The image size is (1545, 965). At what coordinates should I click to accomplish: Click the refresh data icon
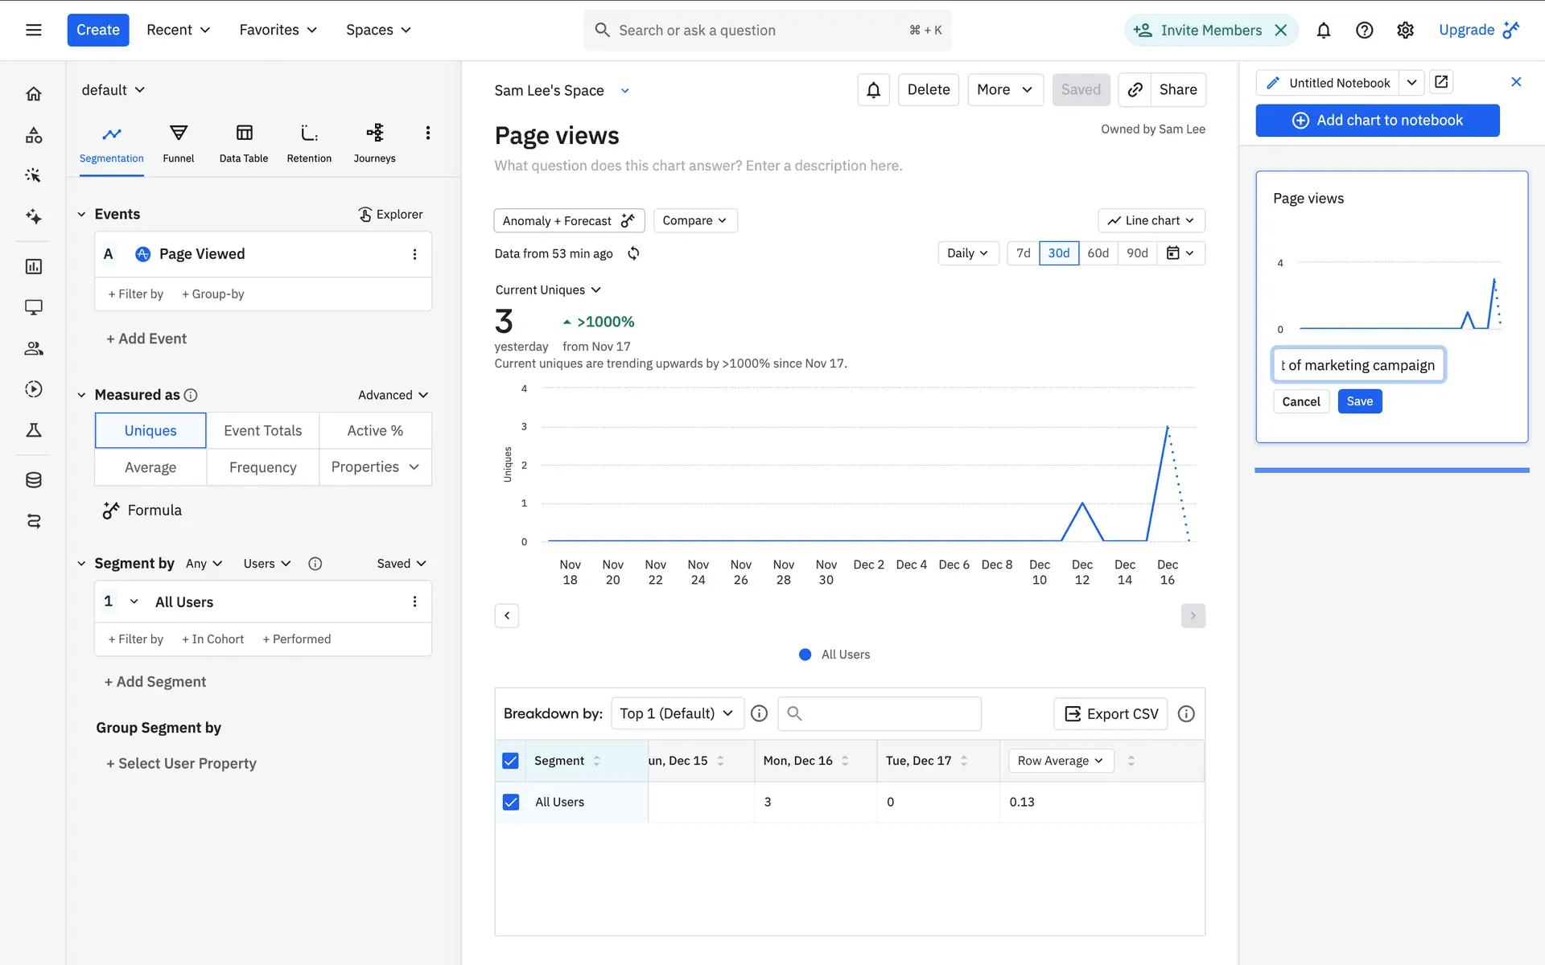[x=633, y=253]
